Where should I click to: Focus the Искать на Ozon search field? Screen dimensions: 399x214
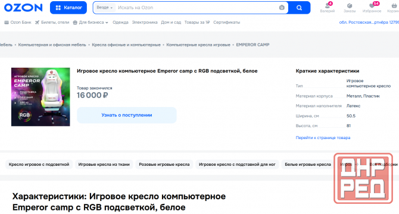197,8
